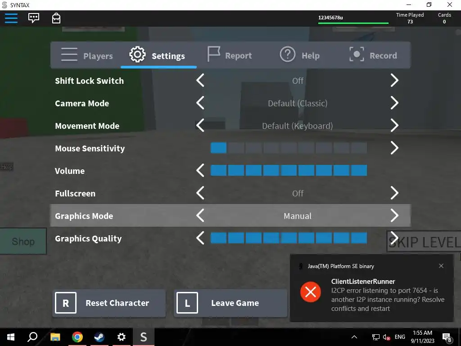
Task: Click the Shop button
Action: 23,241
